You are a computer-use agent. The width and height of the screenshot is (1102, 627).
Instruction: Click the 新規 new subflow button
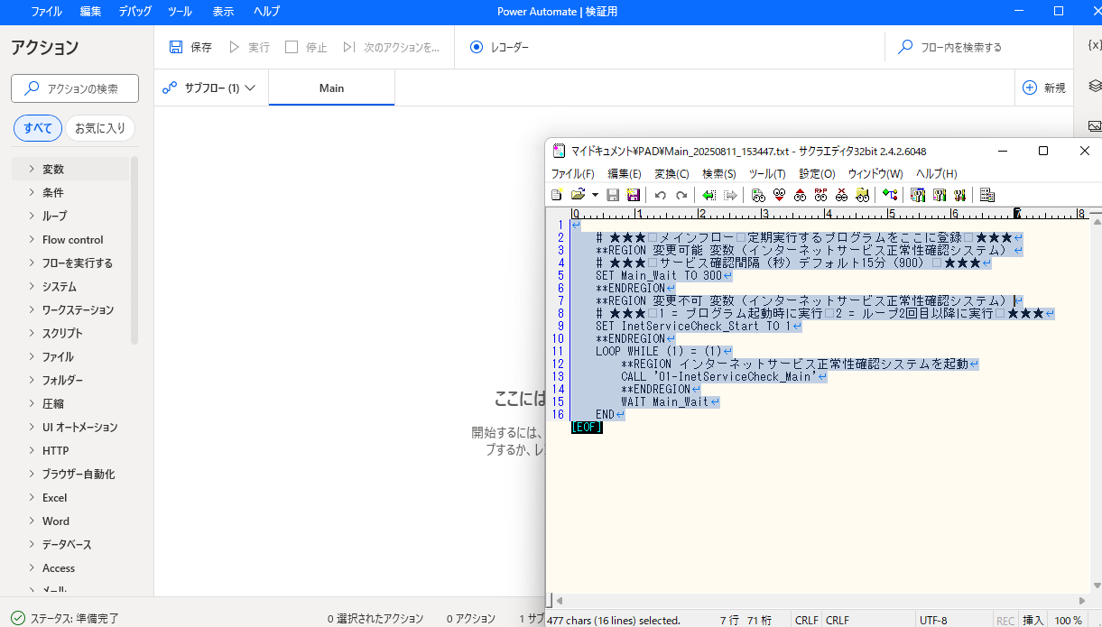click(x=1044, y=88)
